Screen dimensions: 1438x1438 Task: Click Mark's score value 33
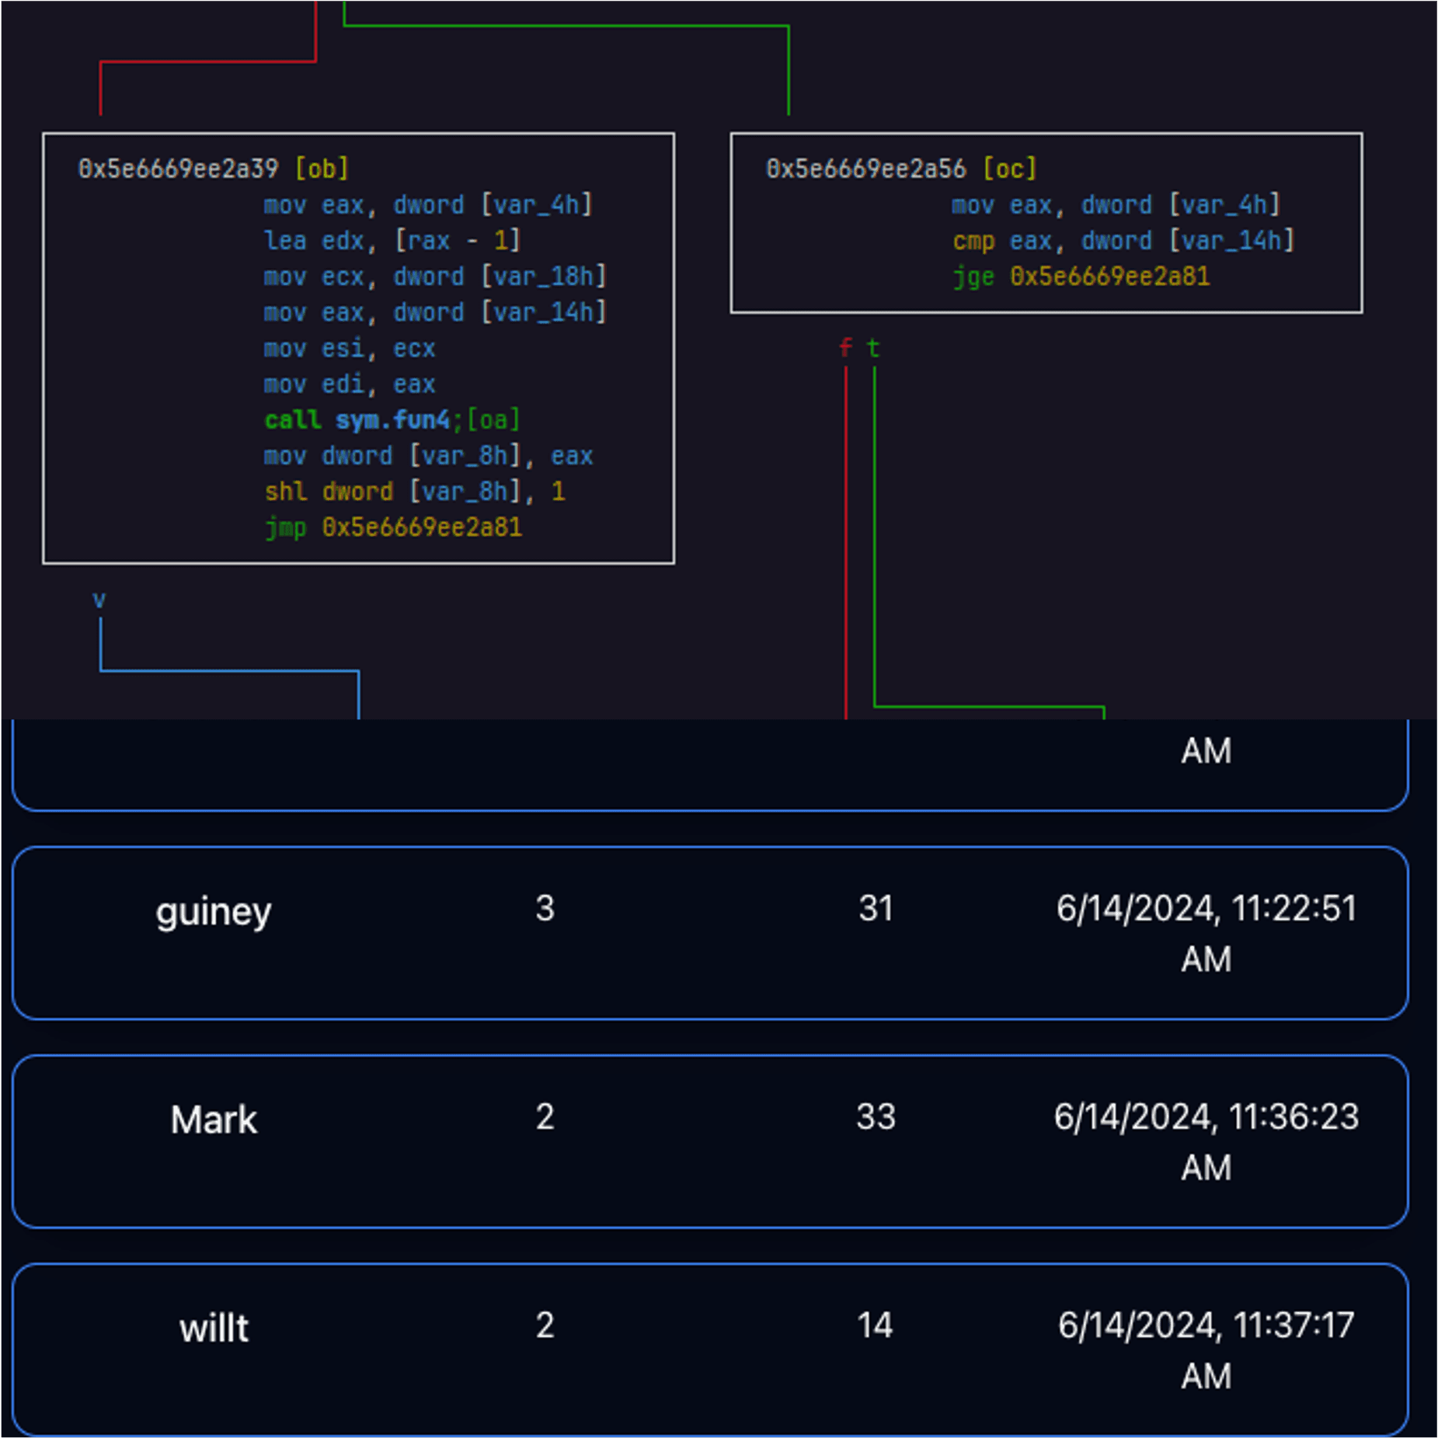[876, 1116]
